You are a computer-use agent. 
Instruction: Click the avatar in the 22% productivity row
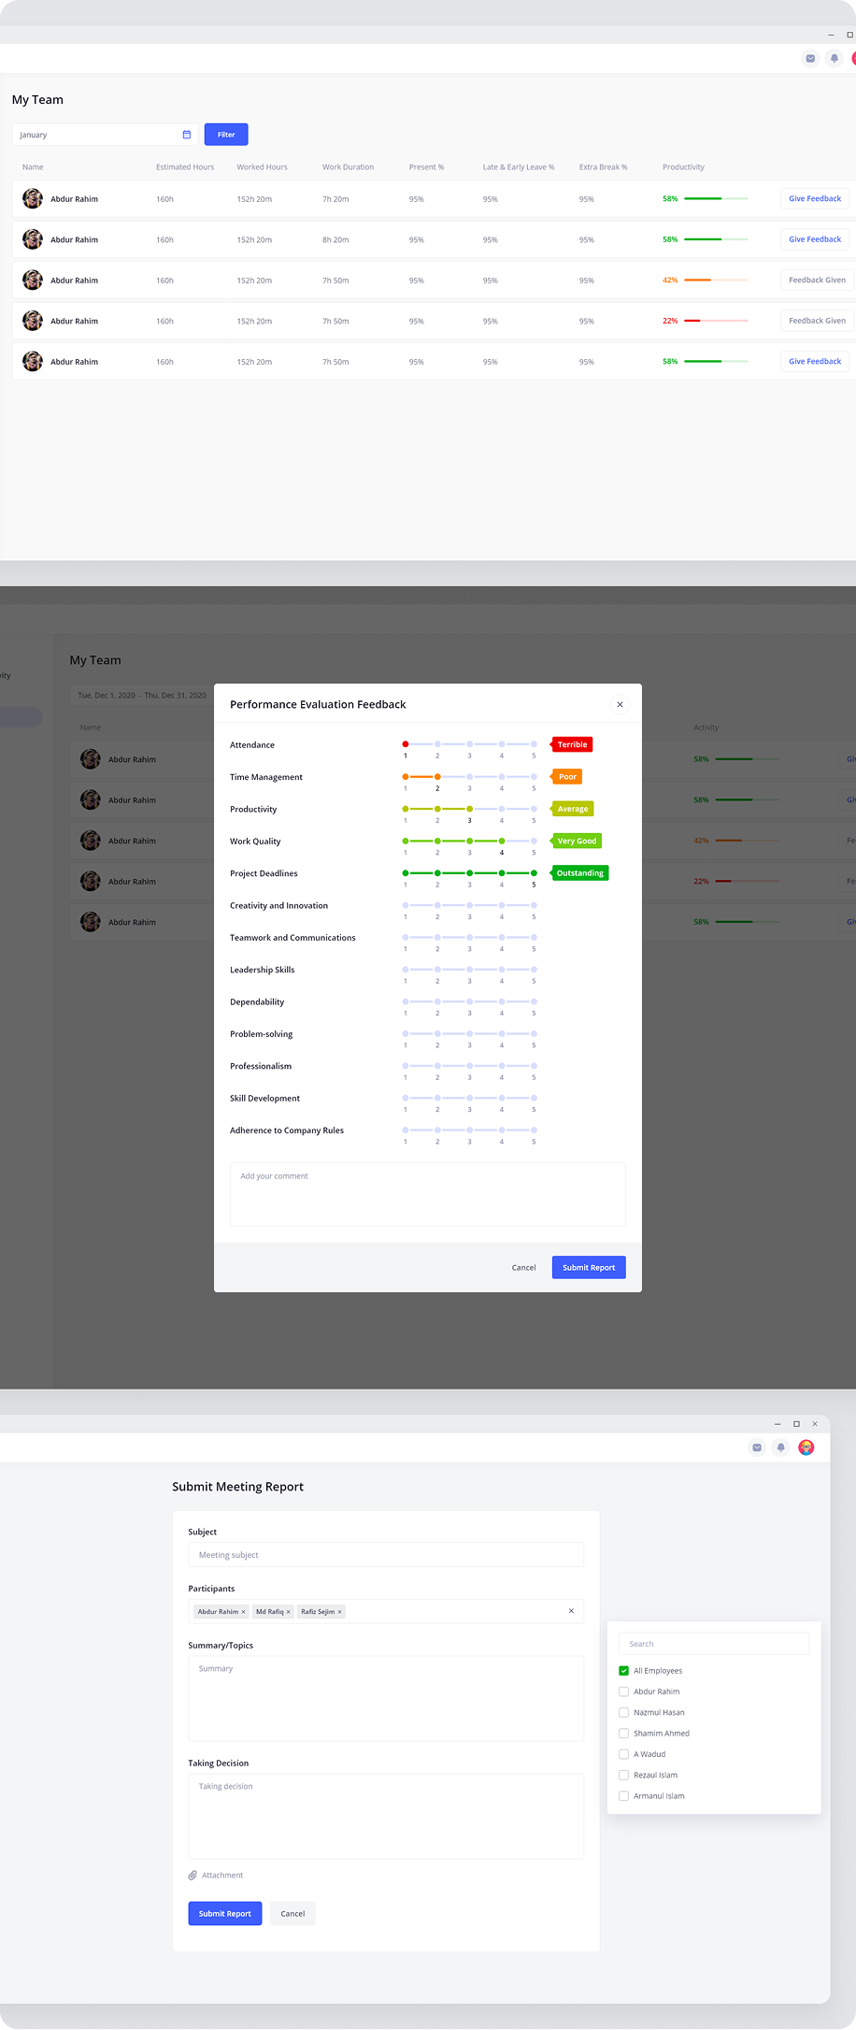[33, 321]
